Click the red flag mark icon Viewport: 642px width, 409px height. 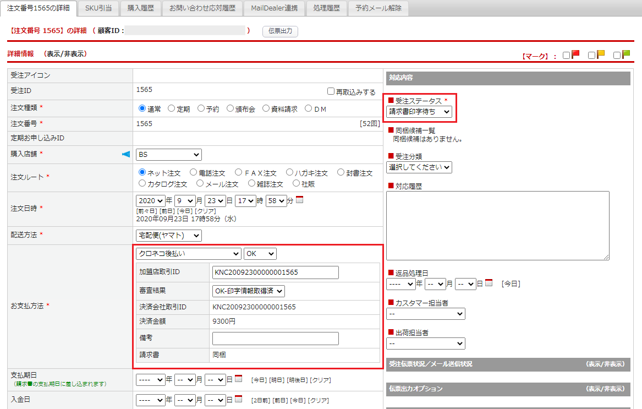point(575,54)
